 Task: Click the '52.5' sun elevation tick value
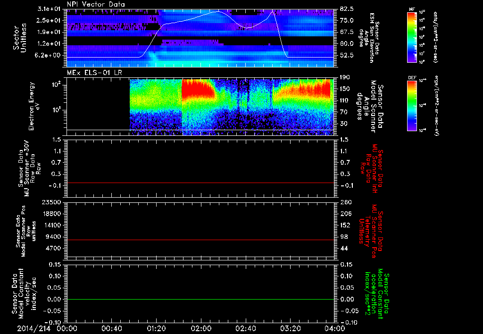pyautogui.click(x=347, y=56)
